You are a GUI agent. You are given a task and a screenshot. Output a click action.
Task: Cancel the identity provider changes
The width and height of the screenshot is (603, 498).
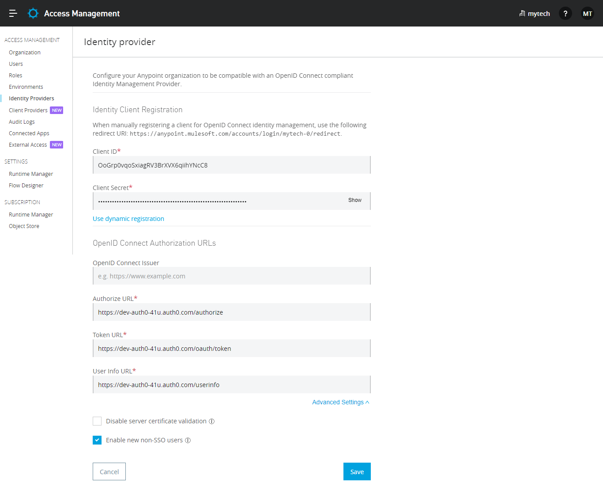(x=109, y=471)
